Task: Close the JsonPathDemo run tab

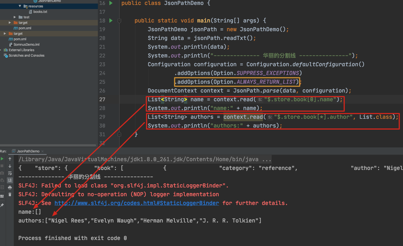Action: 42,151
